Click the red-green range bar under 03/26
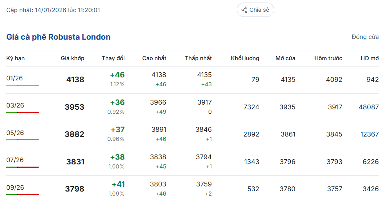 click(22, 112)
